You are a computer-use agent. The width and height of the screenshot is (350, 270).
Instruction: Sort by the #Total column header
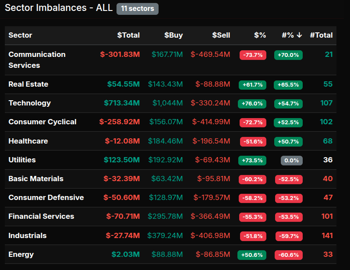pos(321,35)
